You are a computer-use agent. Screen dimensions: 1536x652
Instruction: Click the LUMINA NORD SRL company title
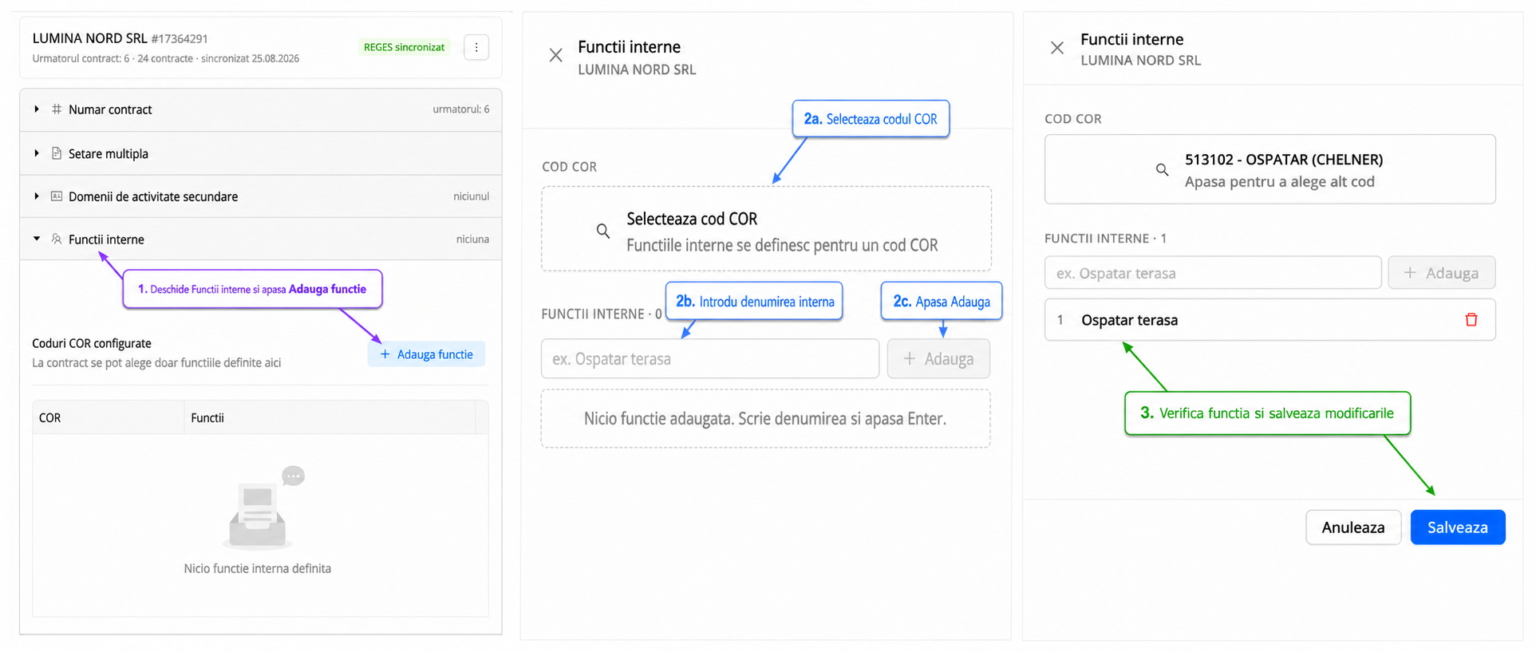coord(89,38)
